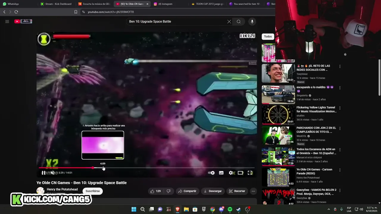The height and width of the screenshot is (214, 381).
Task: Open options for Flickering Yellow Lights video
Action: click(340, 108)
